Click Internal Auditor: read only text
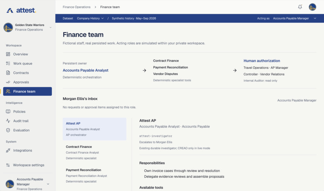Viewport: 324px width, 191px height. [x=260, y=80]
